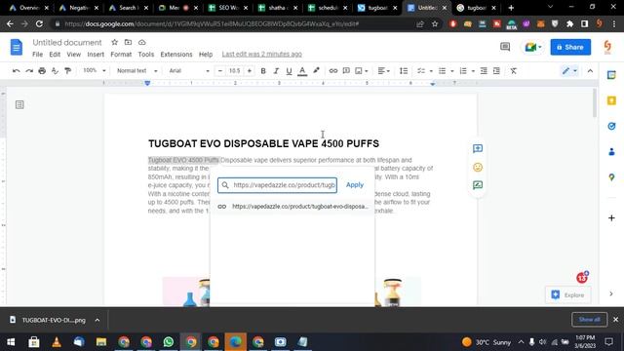Click Show all downloads button
Viewport: 624px width, 351px height.
589,320
